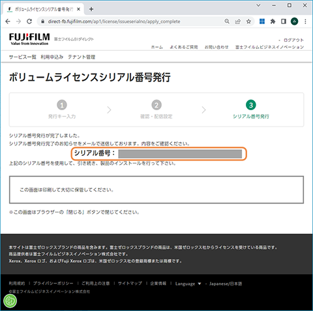313x311 pixels.
Task: Click the ボリュームライセンスシリアル番号発行 heading
Action: [x=90, y=78]
